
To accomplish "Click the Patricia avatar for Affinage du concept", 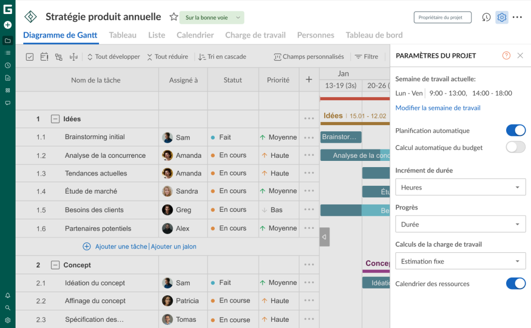I will pyautogui.click(x=167, y=300).
